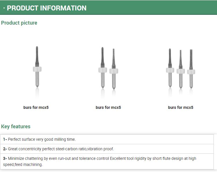Select the 'Perfect surface very good milling time' text

point(42,139)
